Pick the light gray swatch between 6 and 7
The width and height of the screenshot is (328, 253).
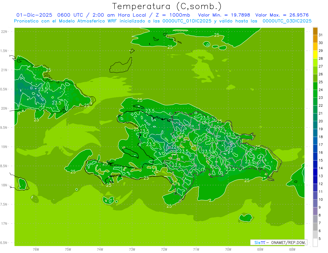coord(315,227)
